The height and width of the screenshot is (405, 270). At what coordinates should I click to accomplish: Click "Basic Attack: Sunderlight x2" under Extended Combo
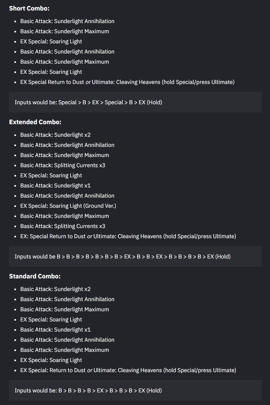pyautogui.click(x=55, y=135)
